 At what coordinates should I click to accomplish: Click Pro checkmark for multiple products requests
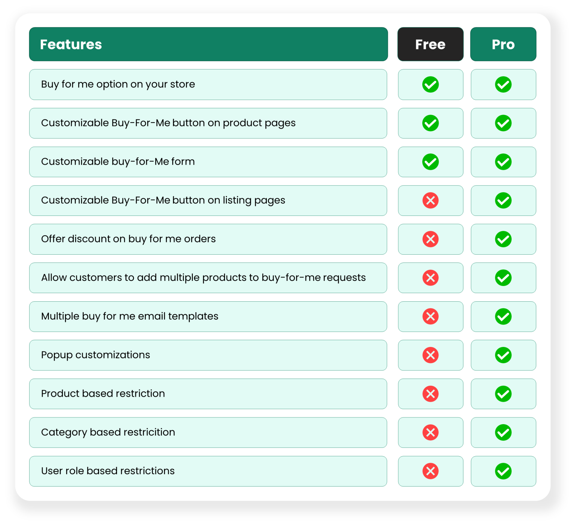click(x=503, y=278)
